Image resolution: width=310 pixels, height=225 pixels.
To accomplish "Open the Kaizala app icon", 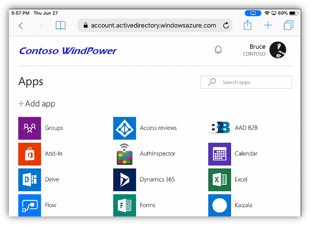I will pyautogui.click(x=220, y=205).
